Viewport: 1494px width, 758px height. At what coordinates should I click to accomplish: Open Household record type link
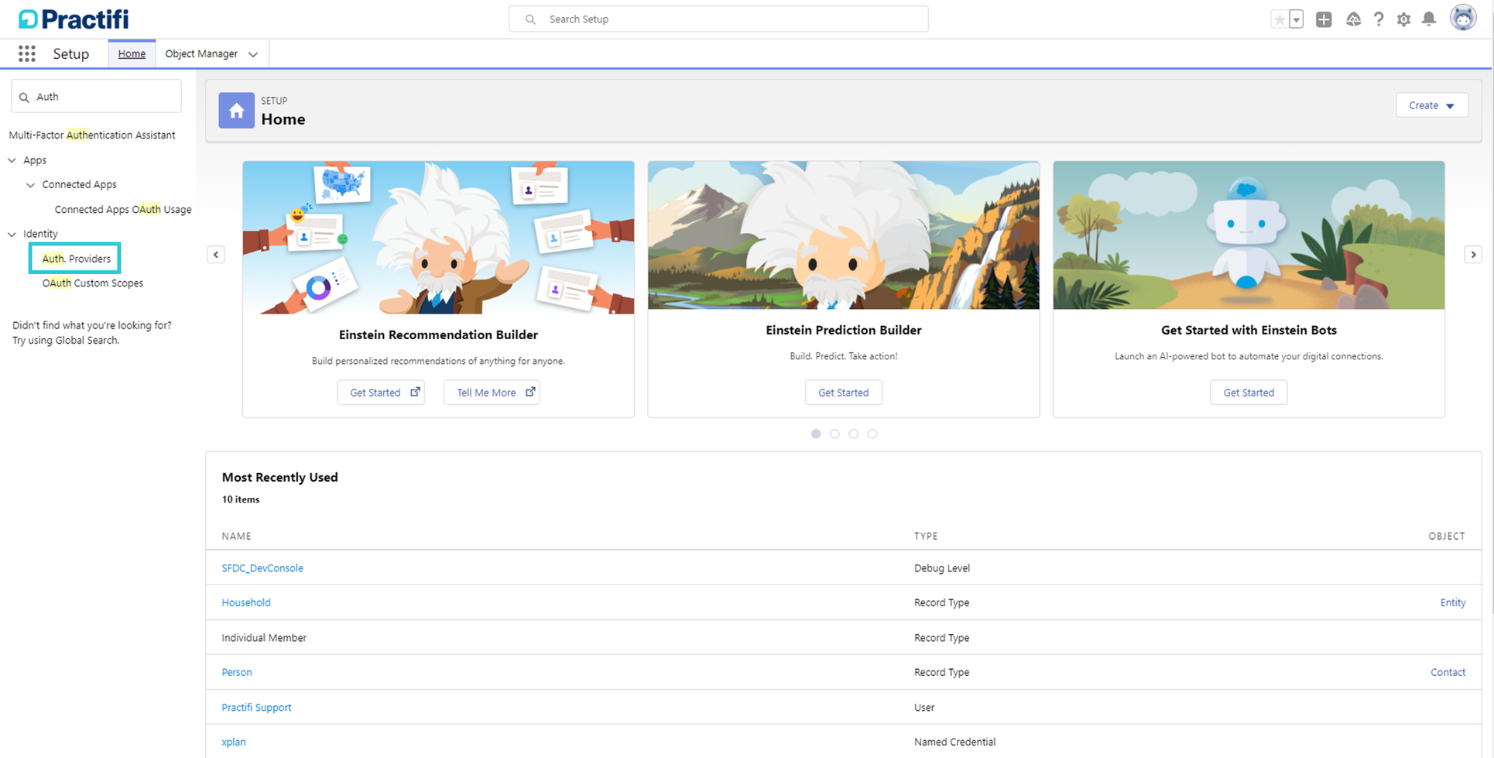[x=246, y=602]
